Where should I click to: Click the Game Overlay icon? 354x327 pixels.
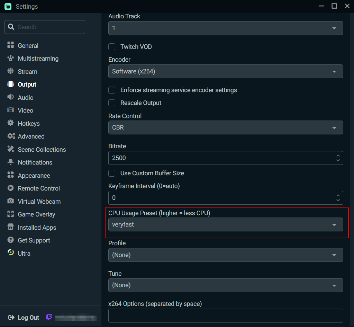[11, 214]
